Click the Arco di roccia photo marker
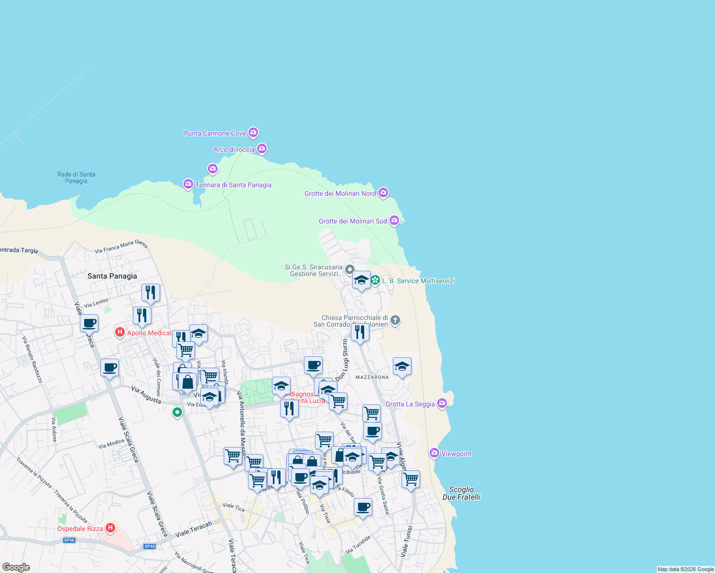Image resolution: width=715 pixels, height=573 pixels. click(x=261, y=149)
